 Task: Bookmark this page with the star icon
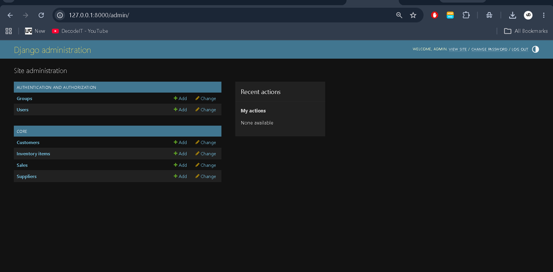tap(413, 15)
